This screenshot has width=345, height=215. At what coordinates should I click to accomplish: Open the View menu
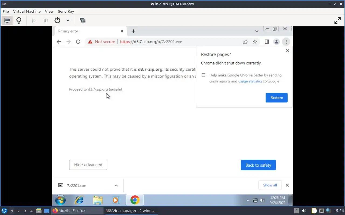tap(49, 11)
